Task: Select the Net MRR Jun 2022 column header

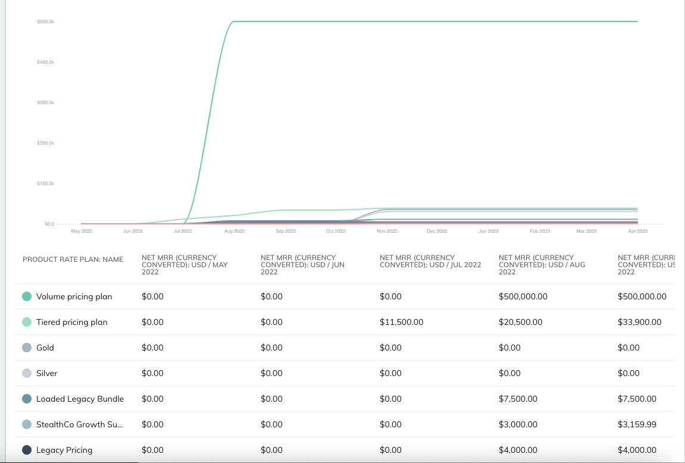Action: pos(304,264)
